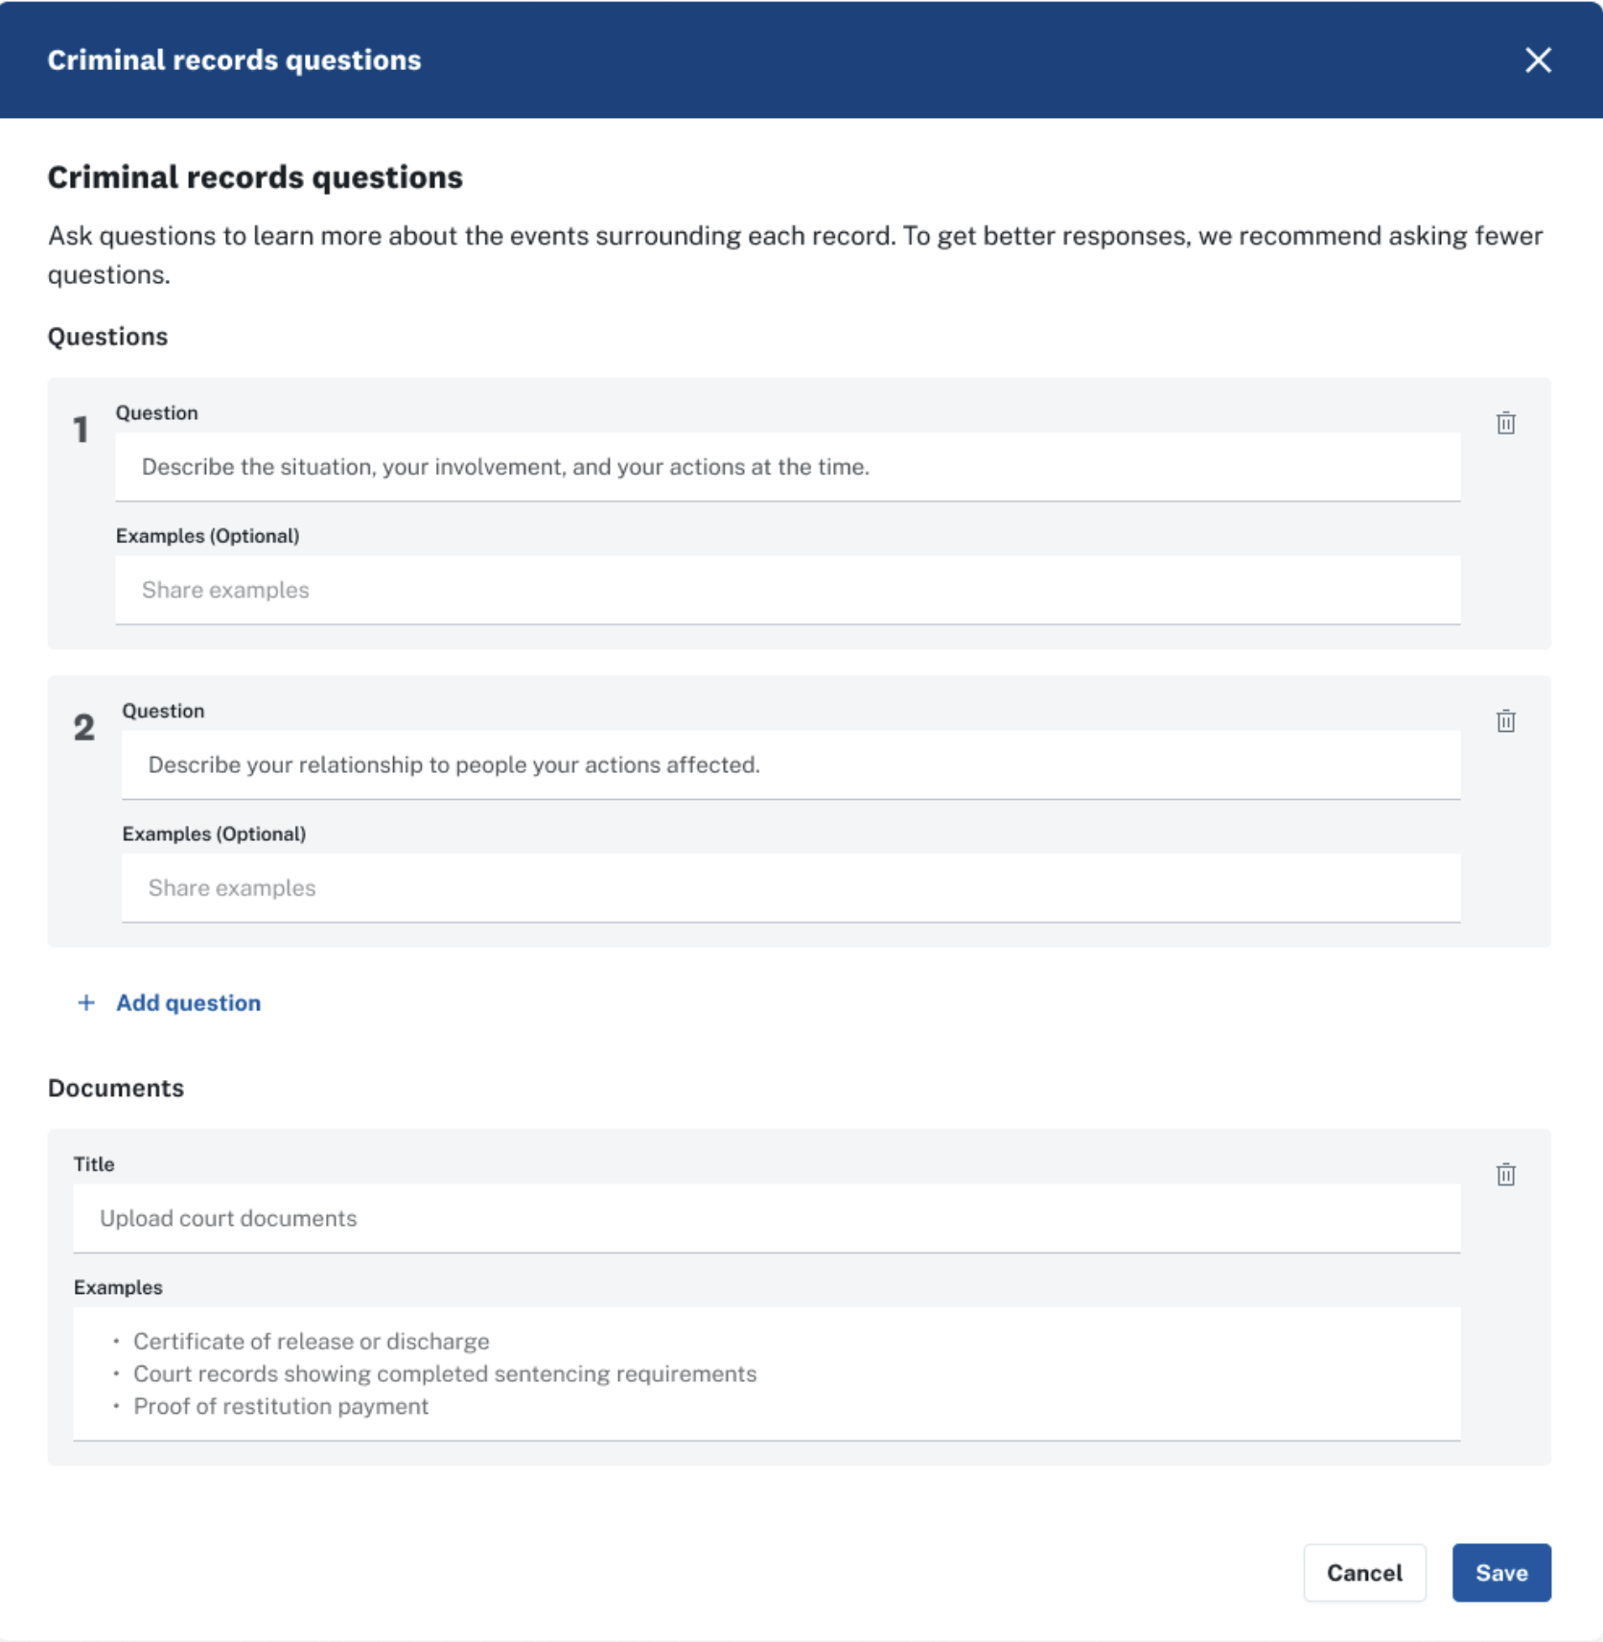Click the Add question link
Image resolution: width=1603 pixels, height=1642 pixels.
(x=188, y=1002)
